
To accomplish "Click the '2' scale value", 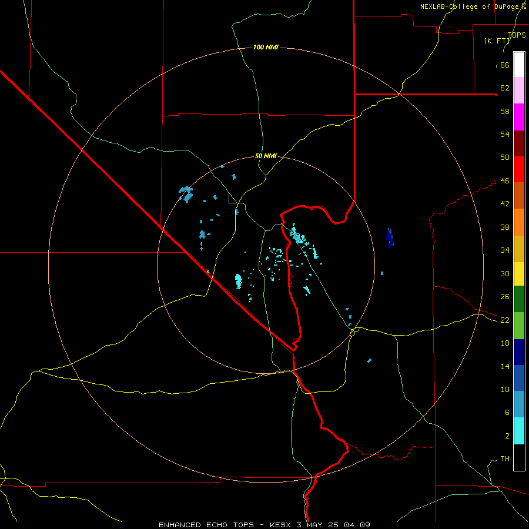I will 507,436.
